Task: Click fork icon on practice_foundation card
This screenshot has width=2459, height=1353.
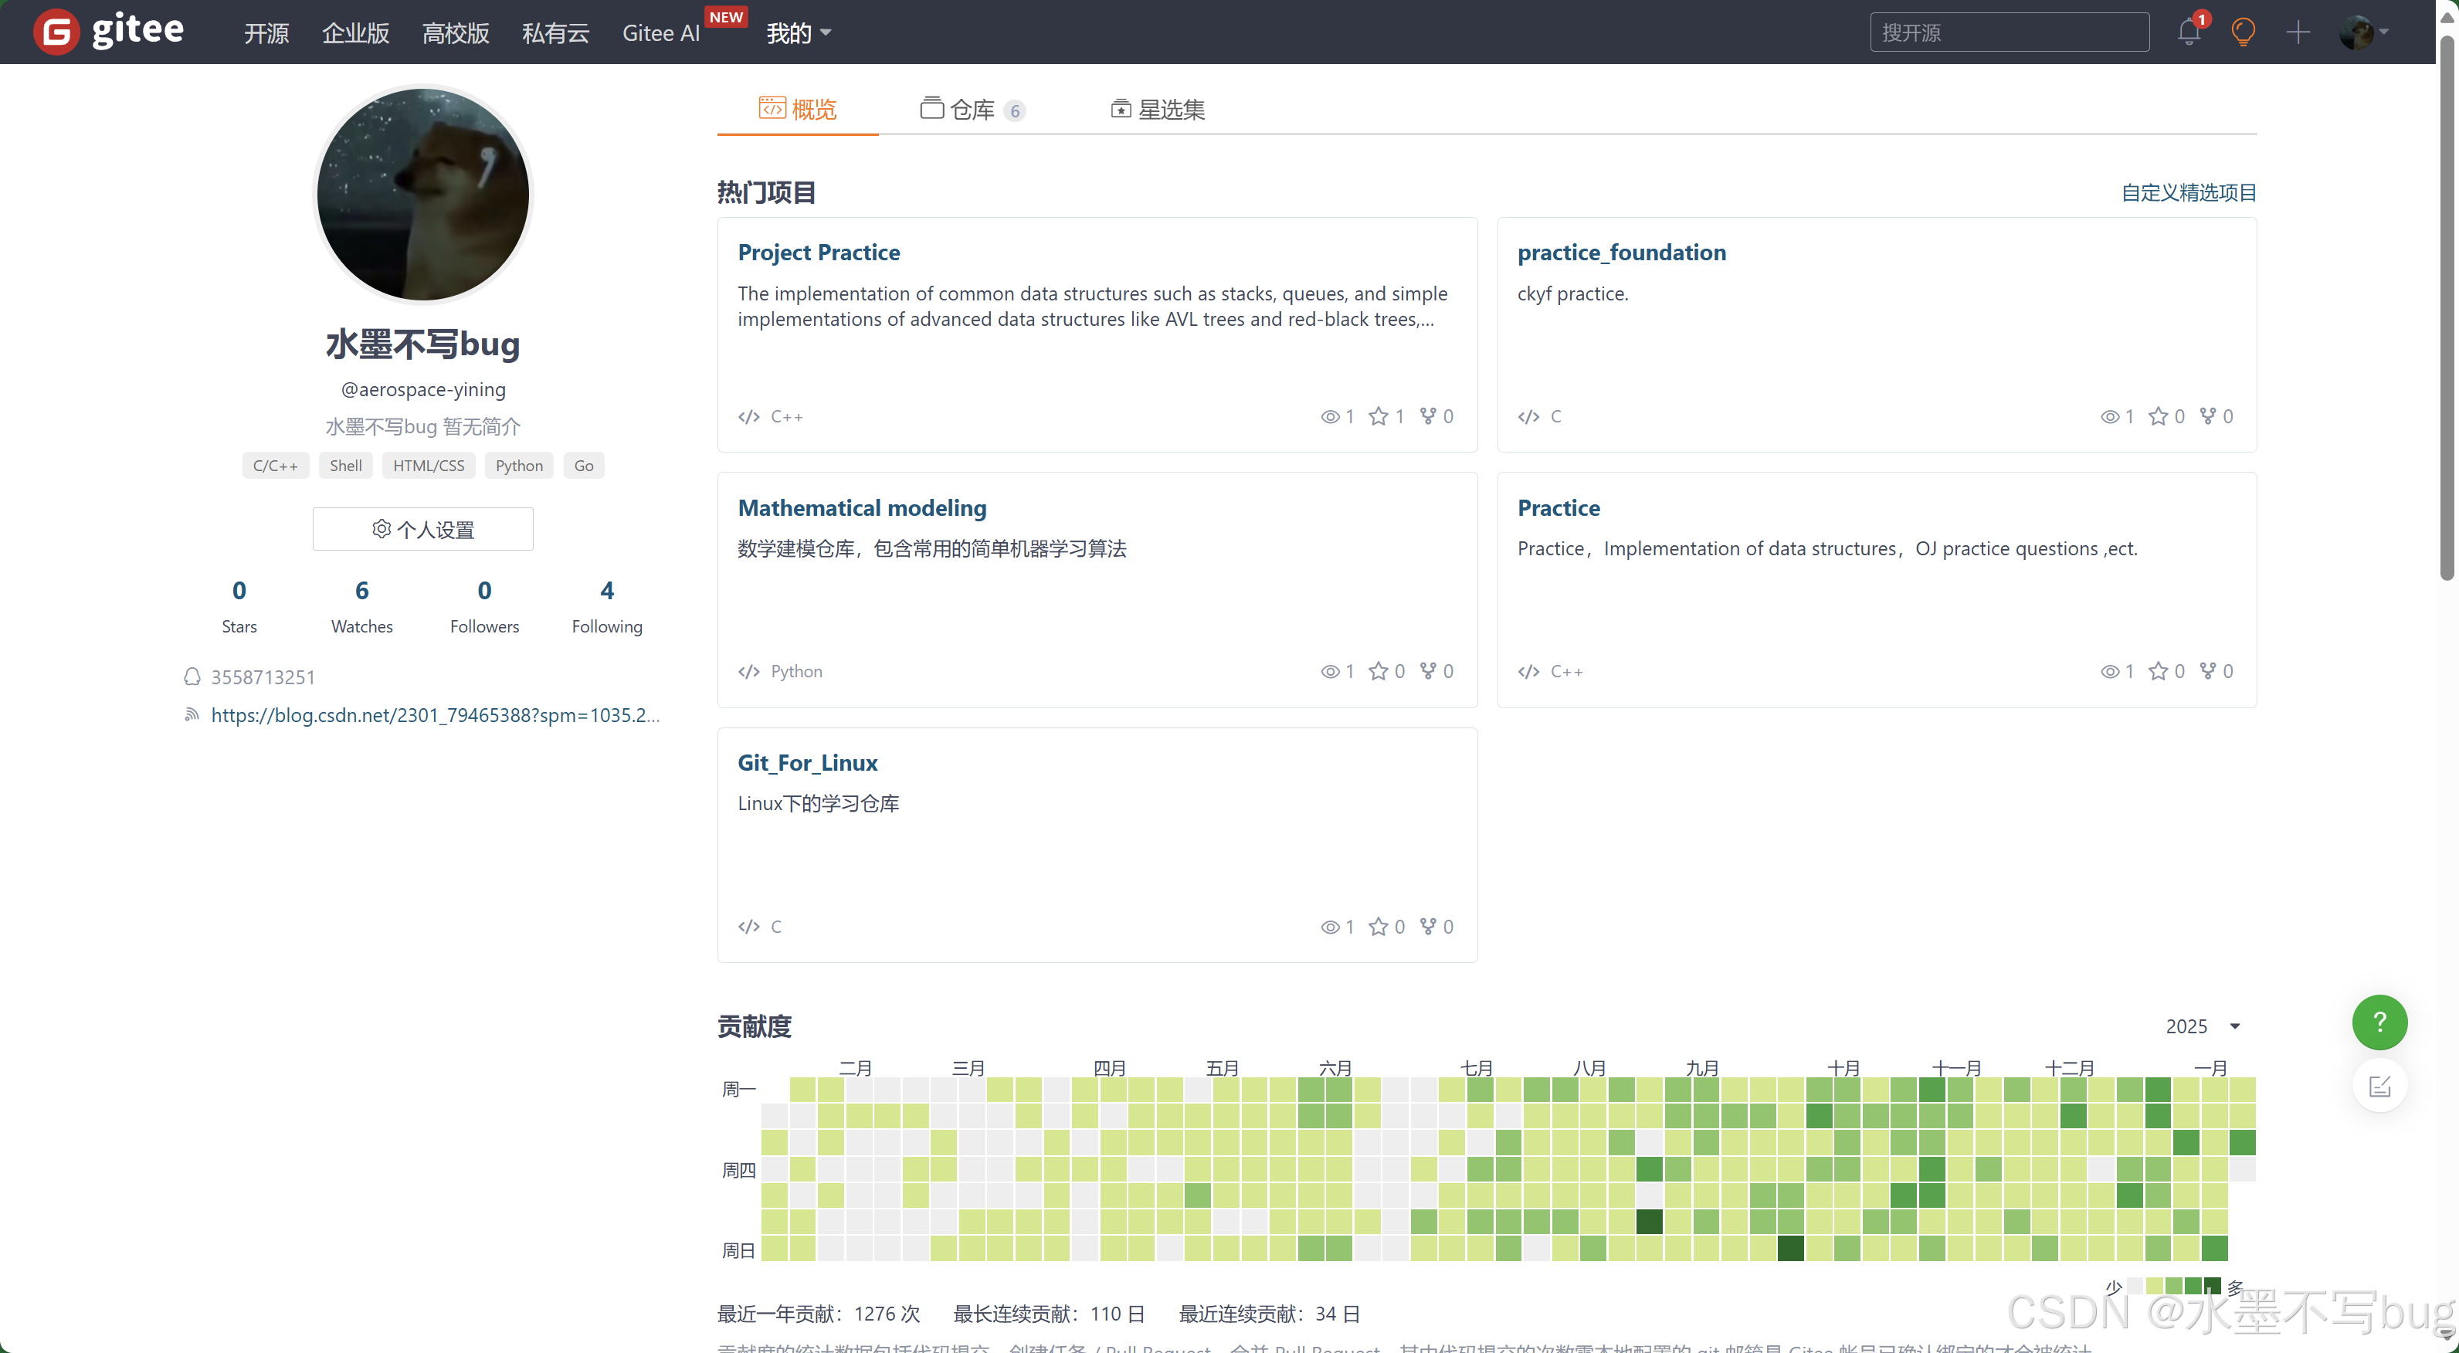Action: [2207, 416]
